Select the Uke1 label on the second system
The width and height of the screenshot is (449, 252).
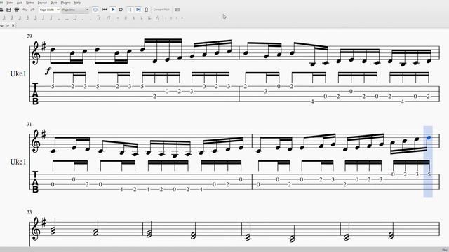18,162
